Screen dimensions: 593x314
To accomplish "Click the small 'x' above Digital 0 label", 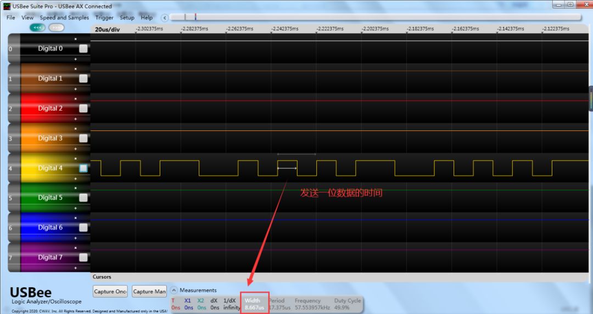I will point(76,39).
